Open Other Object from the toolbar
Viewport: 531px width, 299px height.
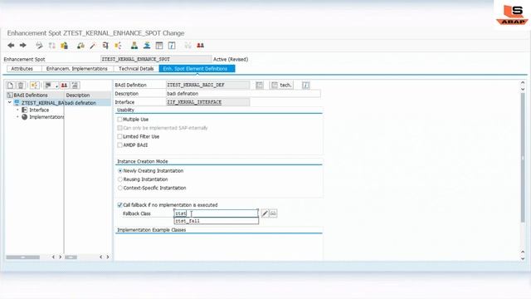[64, 46]
